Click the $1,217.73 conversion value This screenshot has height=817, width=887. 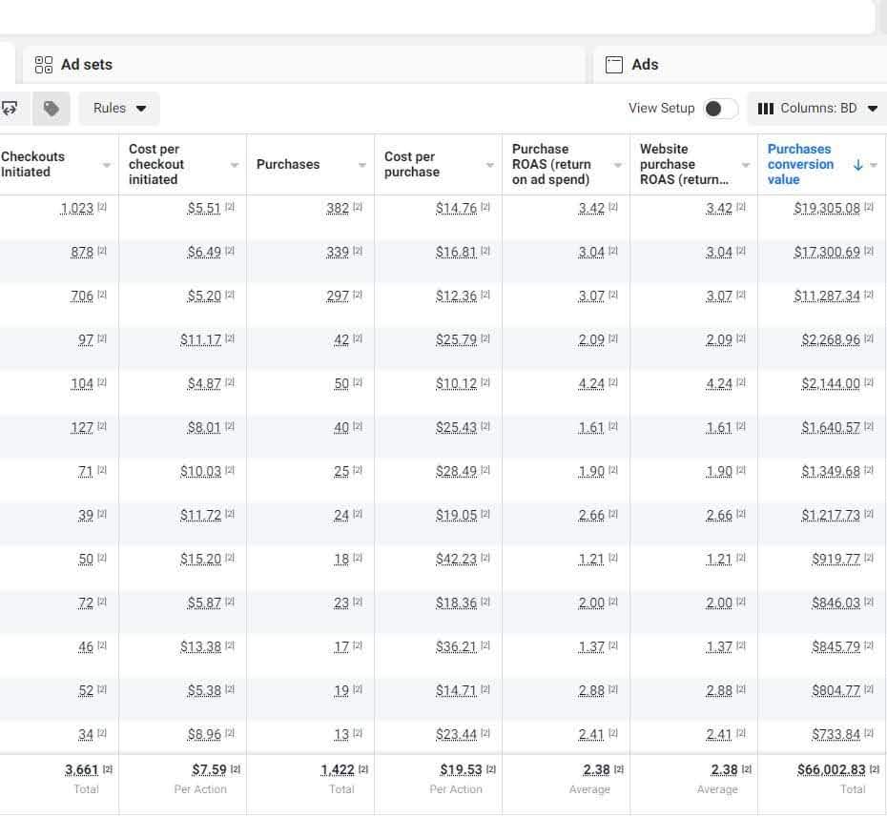point(831,515)
